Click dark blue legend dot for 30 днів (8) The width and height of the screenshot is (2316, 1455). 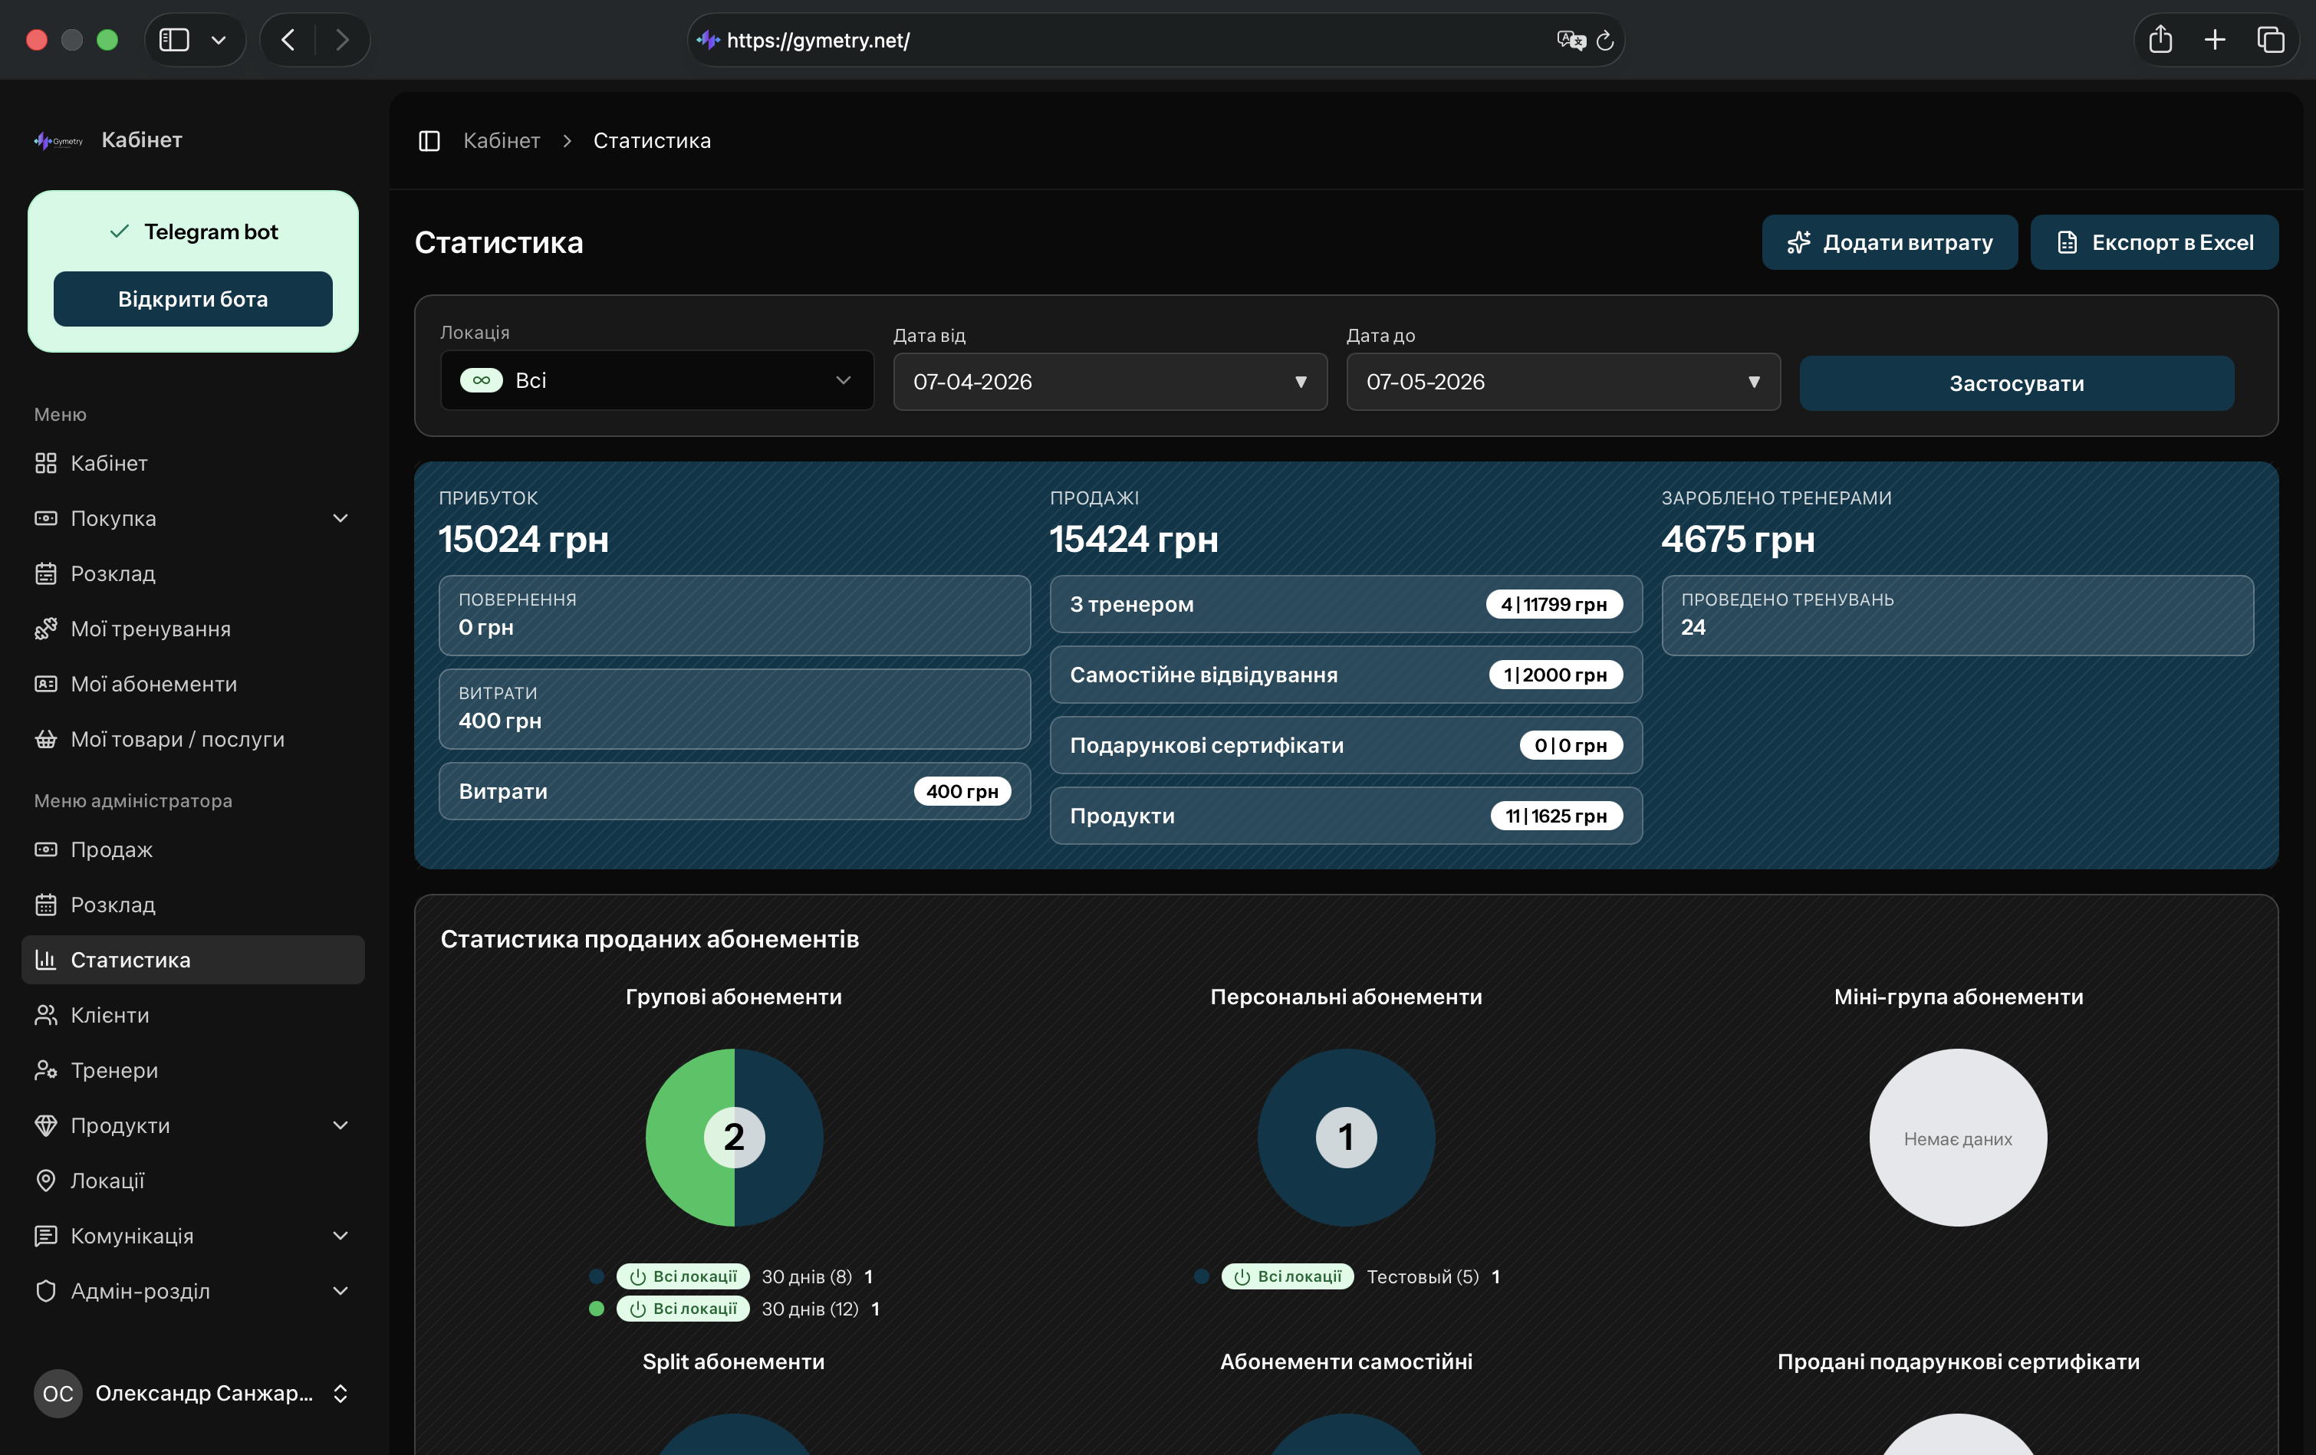[x=597, y=1277]
